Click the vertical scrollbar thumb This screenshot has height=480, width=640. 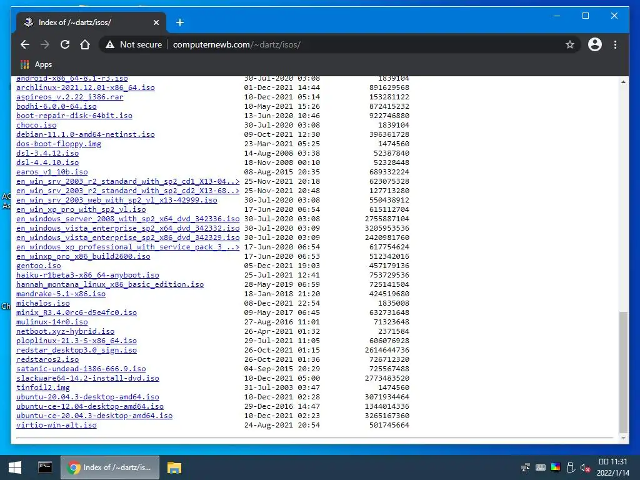[623, 372]
